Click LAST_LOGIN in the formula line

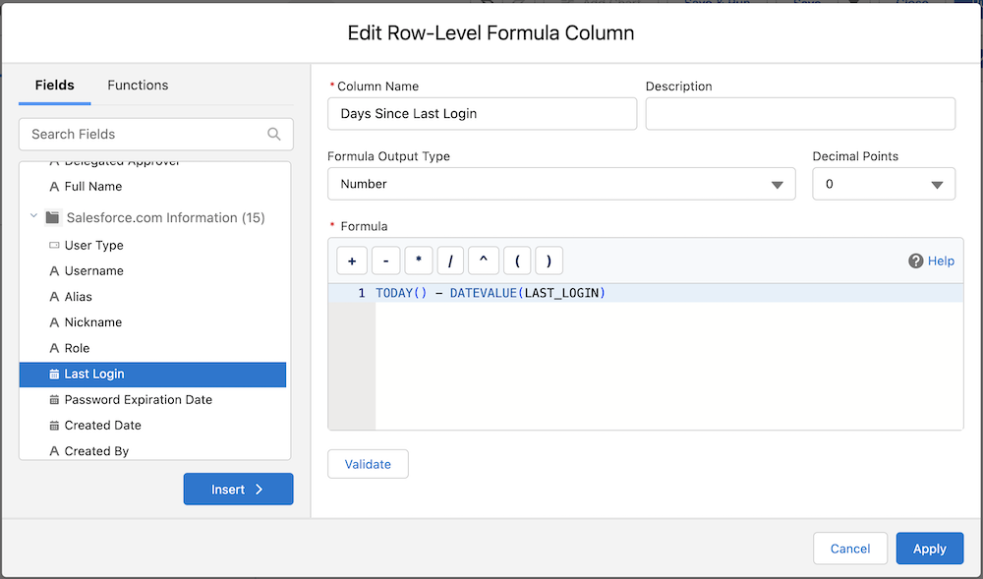[561, 293]
